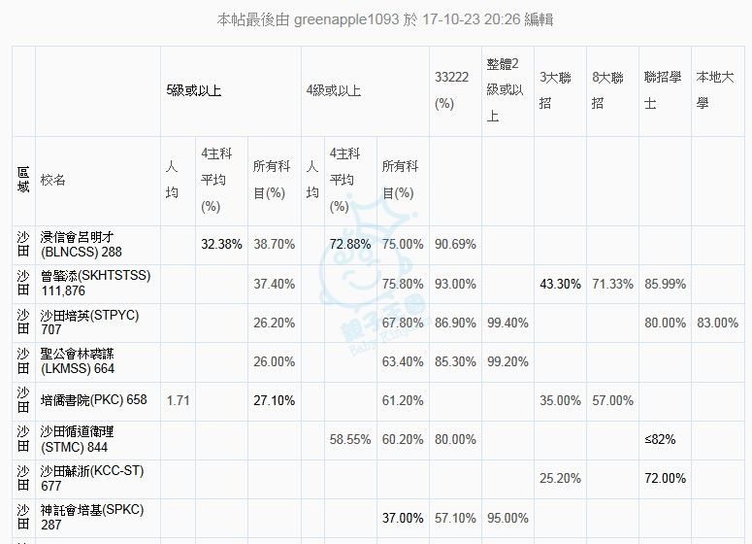The height and width of the screenshot is (544, 752).
Task: Click the last-edited notice by greenapple1093
Action: pyautogui.click(x=385, y=19)
